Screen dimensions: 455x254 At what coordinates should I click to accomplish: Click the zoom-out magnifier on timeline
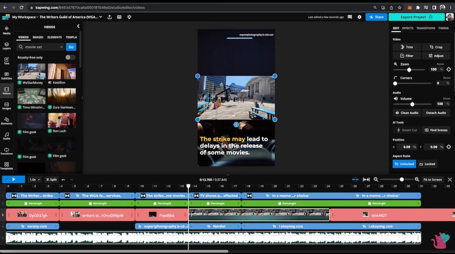376,180
